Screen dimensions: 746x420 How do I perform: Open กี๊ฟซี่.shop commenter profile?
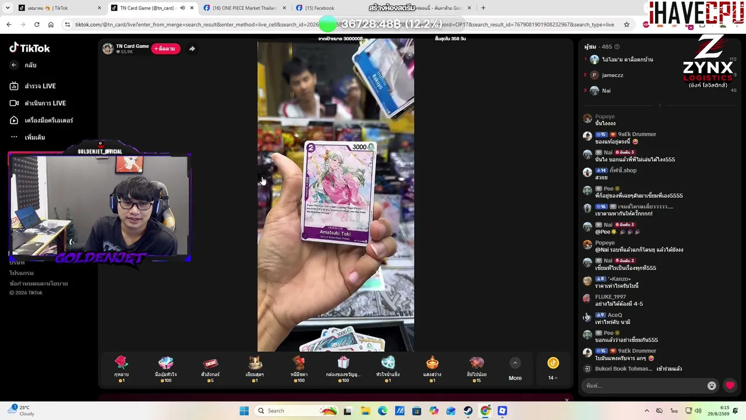pyautogui.click(x=623, y=170)
